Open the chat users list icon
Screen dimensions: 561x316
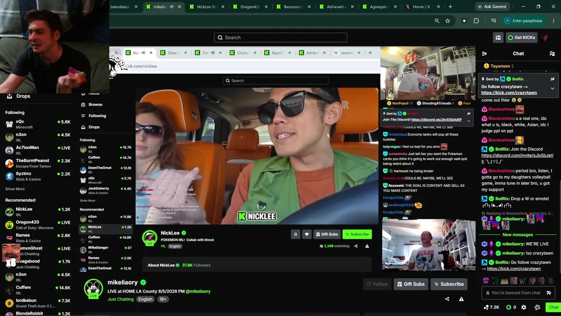click(x=552, y=54)
